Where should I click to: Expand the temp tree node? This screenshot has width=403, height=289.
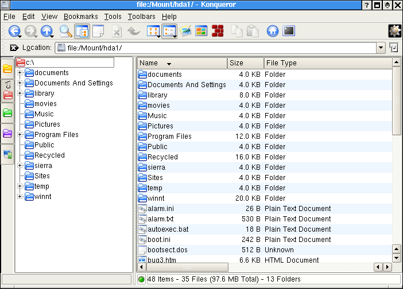[20, 186]
